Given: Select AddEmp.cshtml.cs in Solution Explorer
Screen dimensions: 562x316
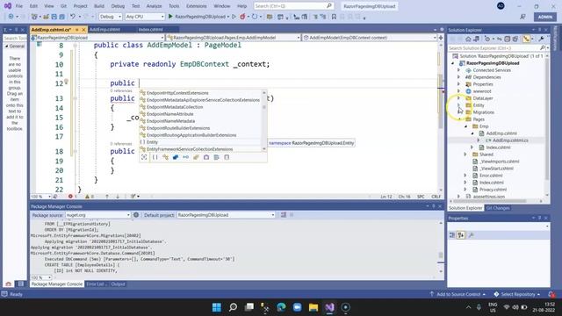Looking at the screenshot, I should [x=510, y=140].
